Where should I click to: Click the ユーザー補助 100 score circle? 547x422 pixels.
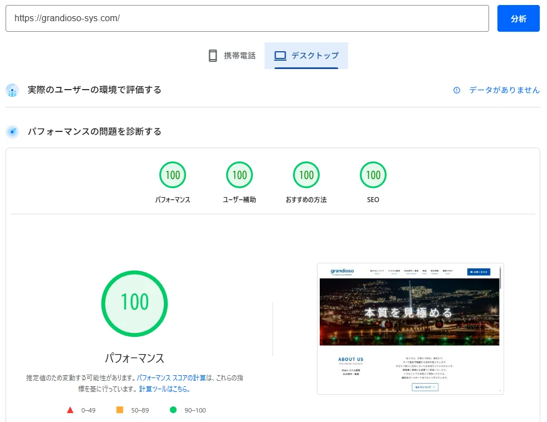click(239, 174)
